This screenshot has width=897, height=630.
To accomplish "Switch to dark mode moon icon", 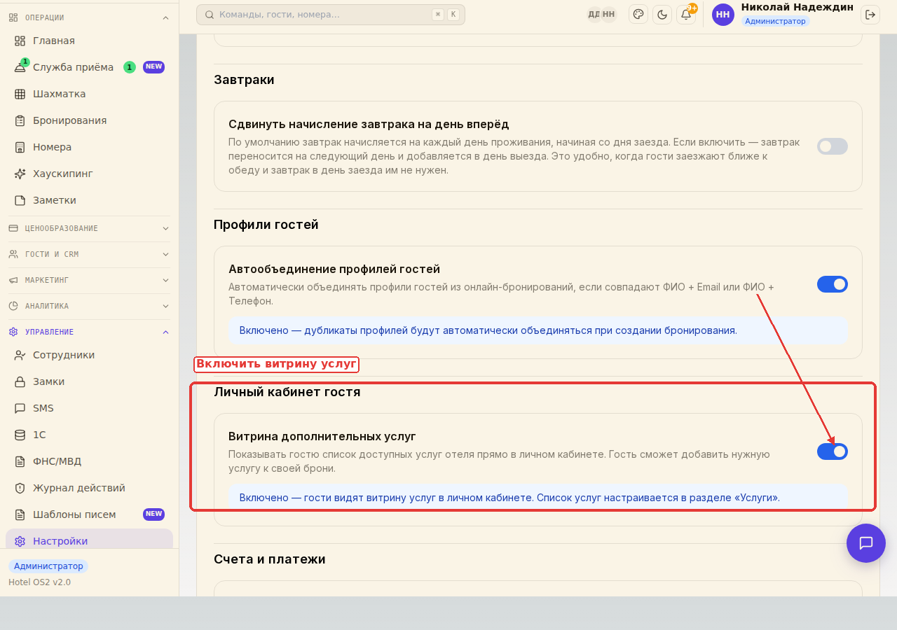I will click(x=662, y=14).
